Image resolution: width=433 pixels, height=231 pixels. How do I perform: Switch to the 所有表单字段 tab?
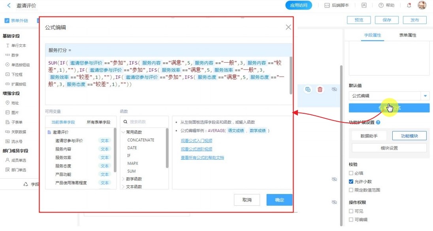pyautogui.click(x=98, y=122)
